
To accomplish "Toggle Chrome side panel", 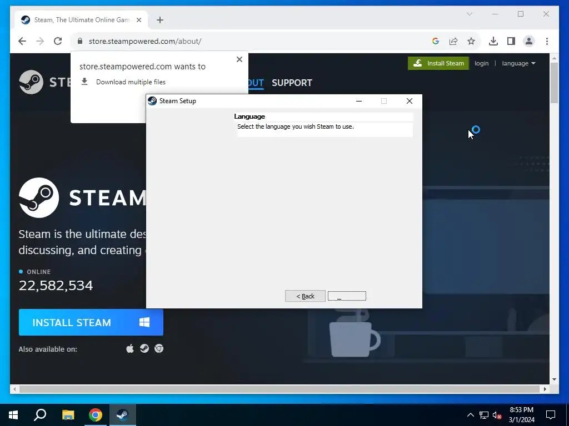I will tap(511, 41).
